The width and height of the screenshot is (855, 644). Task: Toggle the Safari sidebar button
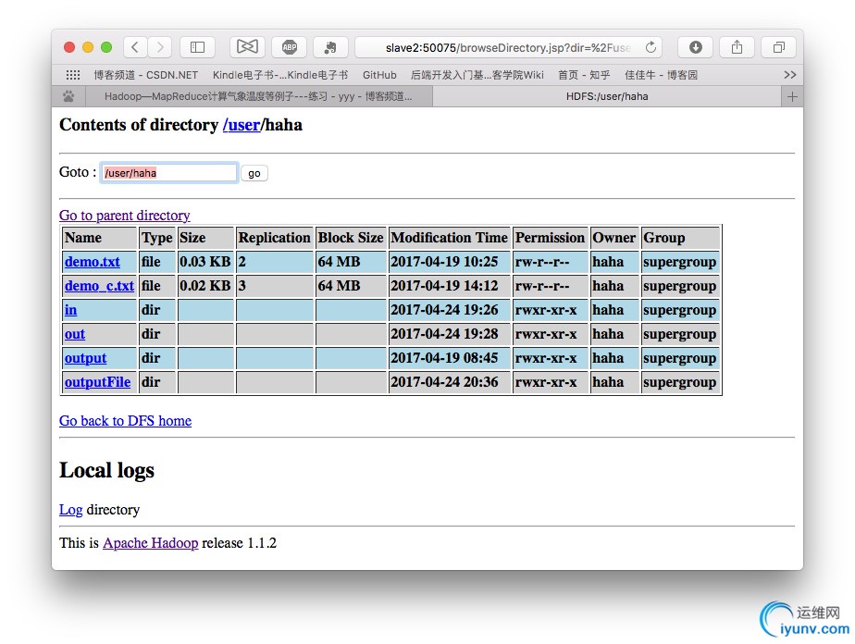coord(197,47)
